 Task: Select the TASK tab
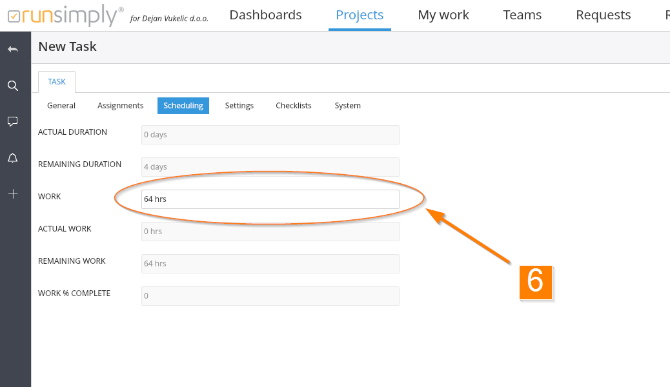click(x=57, y=82)
